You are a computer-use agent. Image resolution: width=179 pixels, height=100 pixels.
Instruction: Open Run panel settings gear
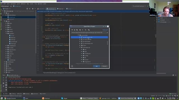pos(173,75)
